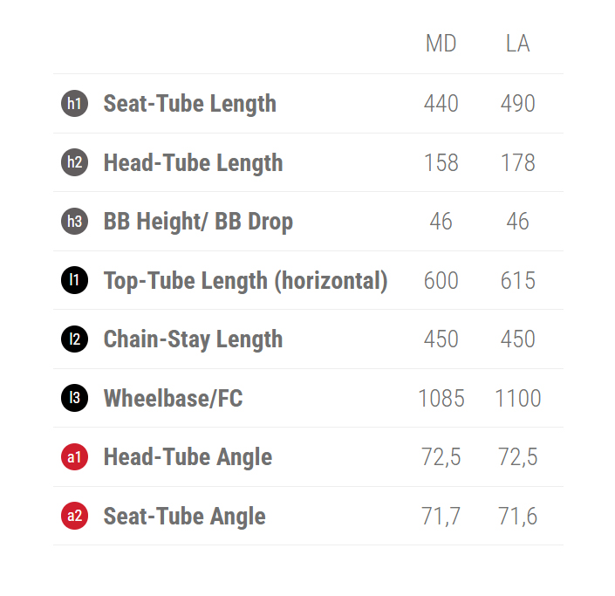Click the Seat-Tube Length row label

pyautogui.click(x=189, y=104)
